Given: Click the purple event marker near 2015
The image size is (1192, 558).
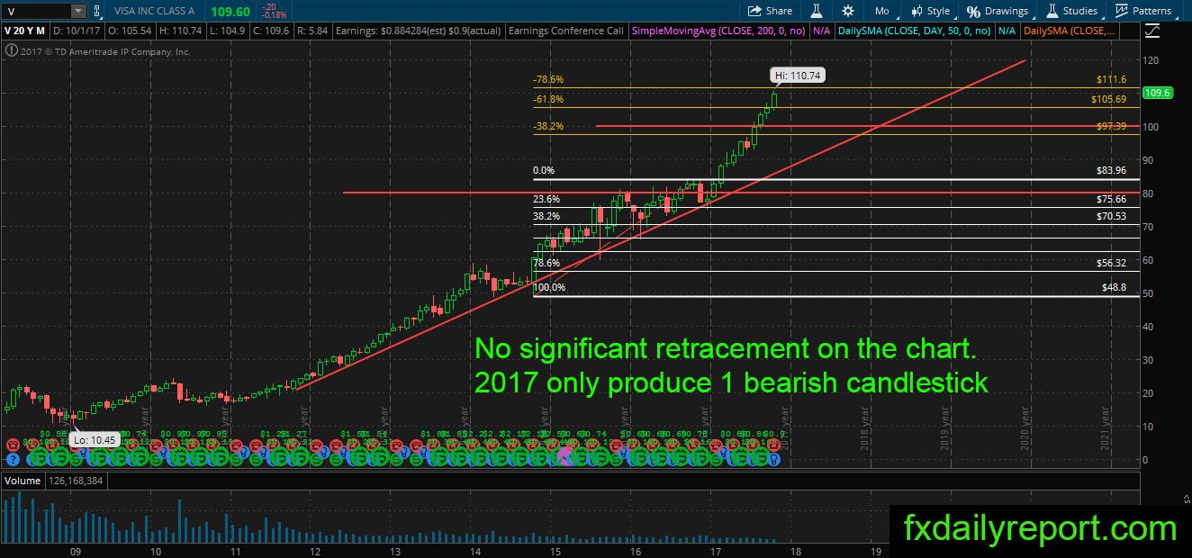Looking at the screenshot, I should 565,456.
